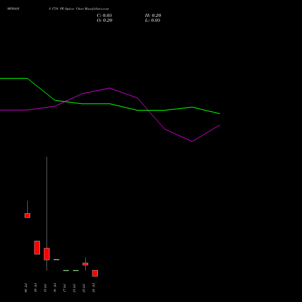The width and height of the screenshot is (302, 302).
Task: Click the 21 Jul date axis label
Action: (x=74, y=288)
